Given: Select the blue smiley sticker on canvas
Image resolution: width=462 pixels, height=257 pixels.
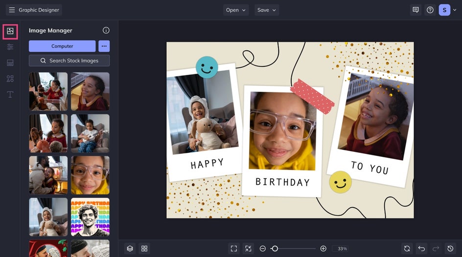Looking at the screenshot, I should 207,67.
